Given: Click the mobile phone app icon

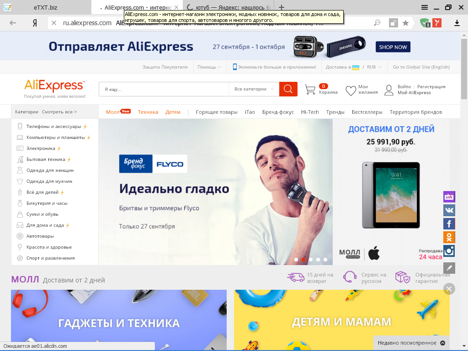Looking at the screenshot, I should pyautogui.click(x=234, y=67).
